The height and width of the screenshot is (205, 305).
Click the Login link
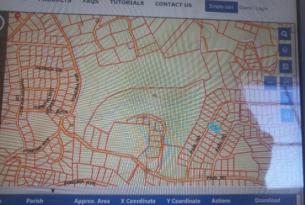[262, 8]
